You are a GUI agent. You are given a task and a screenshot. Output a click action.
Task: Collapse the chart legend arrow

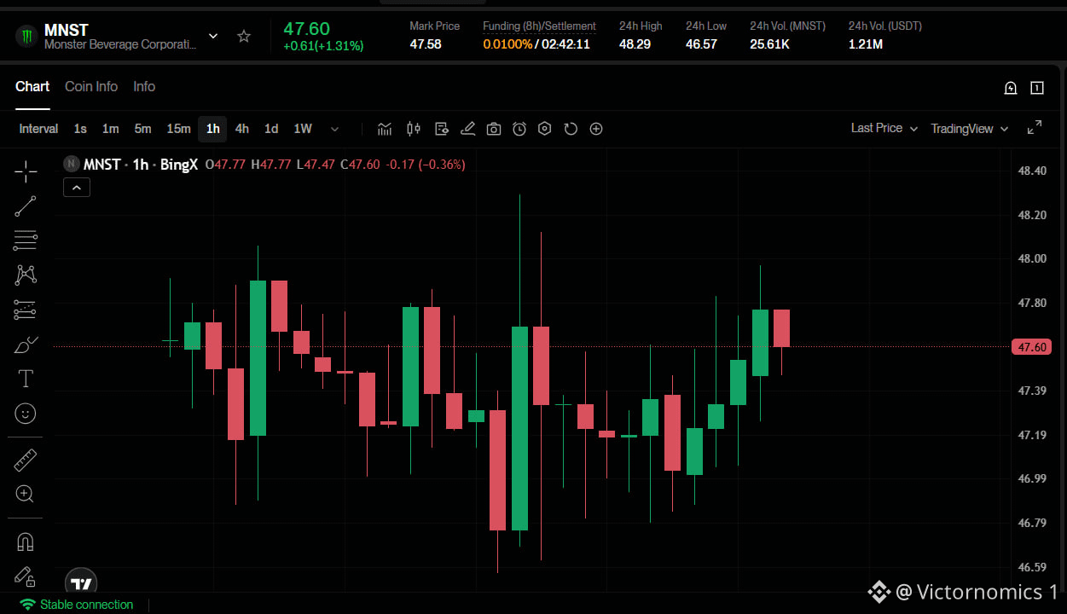coord(77,188)
